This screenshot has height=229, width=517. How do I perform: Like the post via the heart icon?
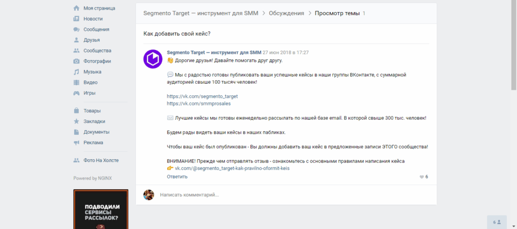(x=422, y=177)
